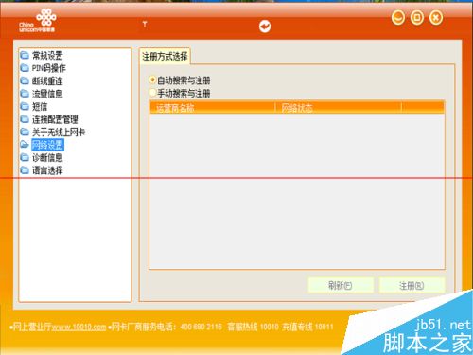
Task: Select 流量信息 in the left tree
Action: pyautogui.click(x=47, y=94)
